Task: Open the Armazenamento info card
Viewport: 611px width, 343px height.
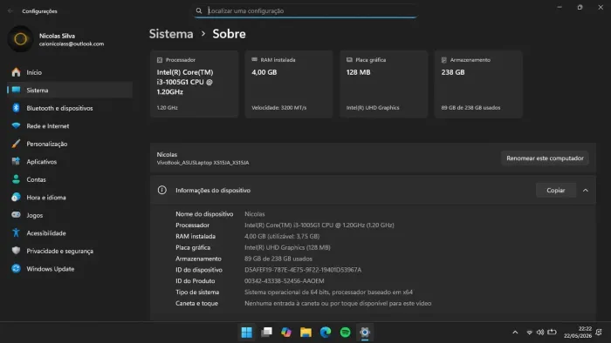Action: tap(478, 84)
